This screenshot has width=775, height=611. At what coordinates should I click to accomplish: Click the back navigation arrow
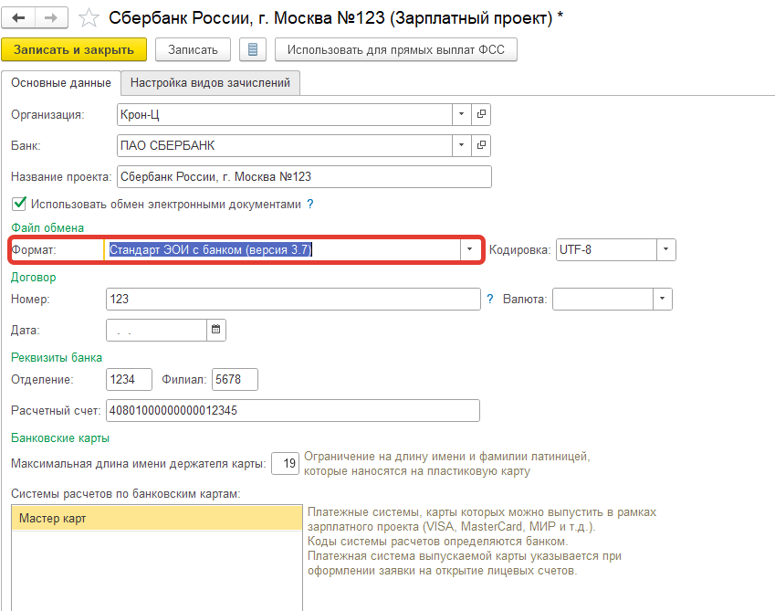pos(19,17)
